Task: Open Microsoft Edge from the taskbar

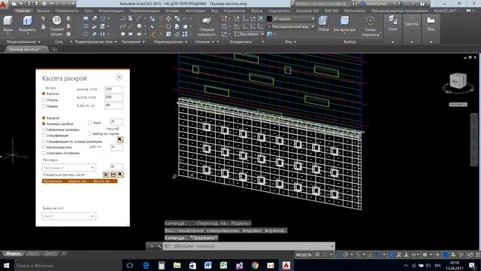Action: [146, 265]
